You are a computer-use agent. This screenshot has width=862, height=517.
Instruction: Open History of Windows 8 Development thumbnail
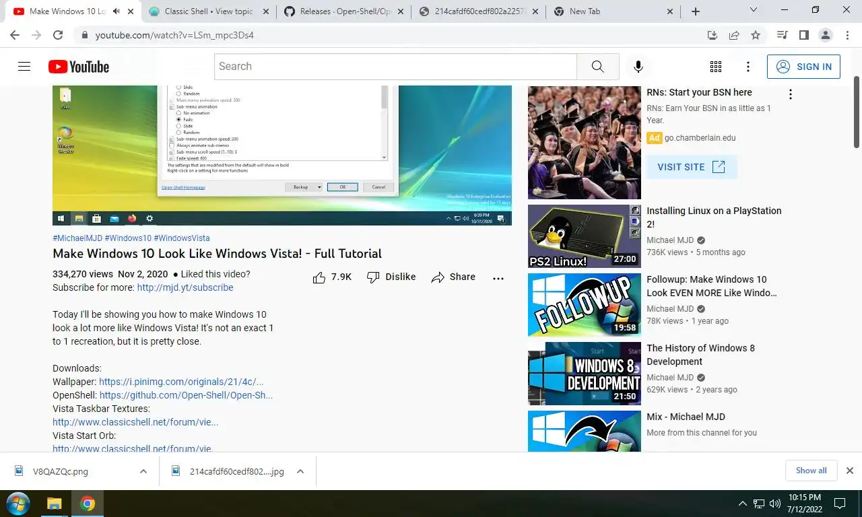[584, 374]
